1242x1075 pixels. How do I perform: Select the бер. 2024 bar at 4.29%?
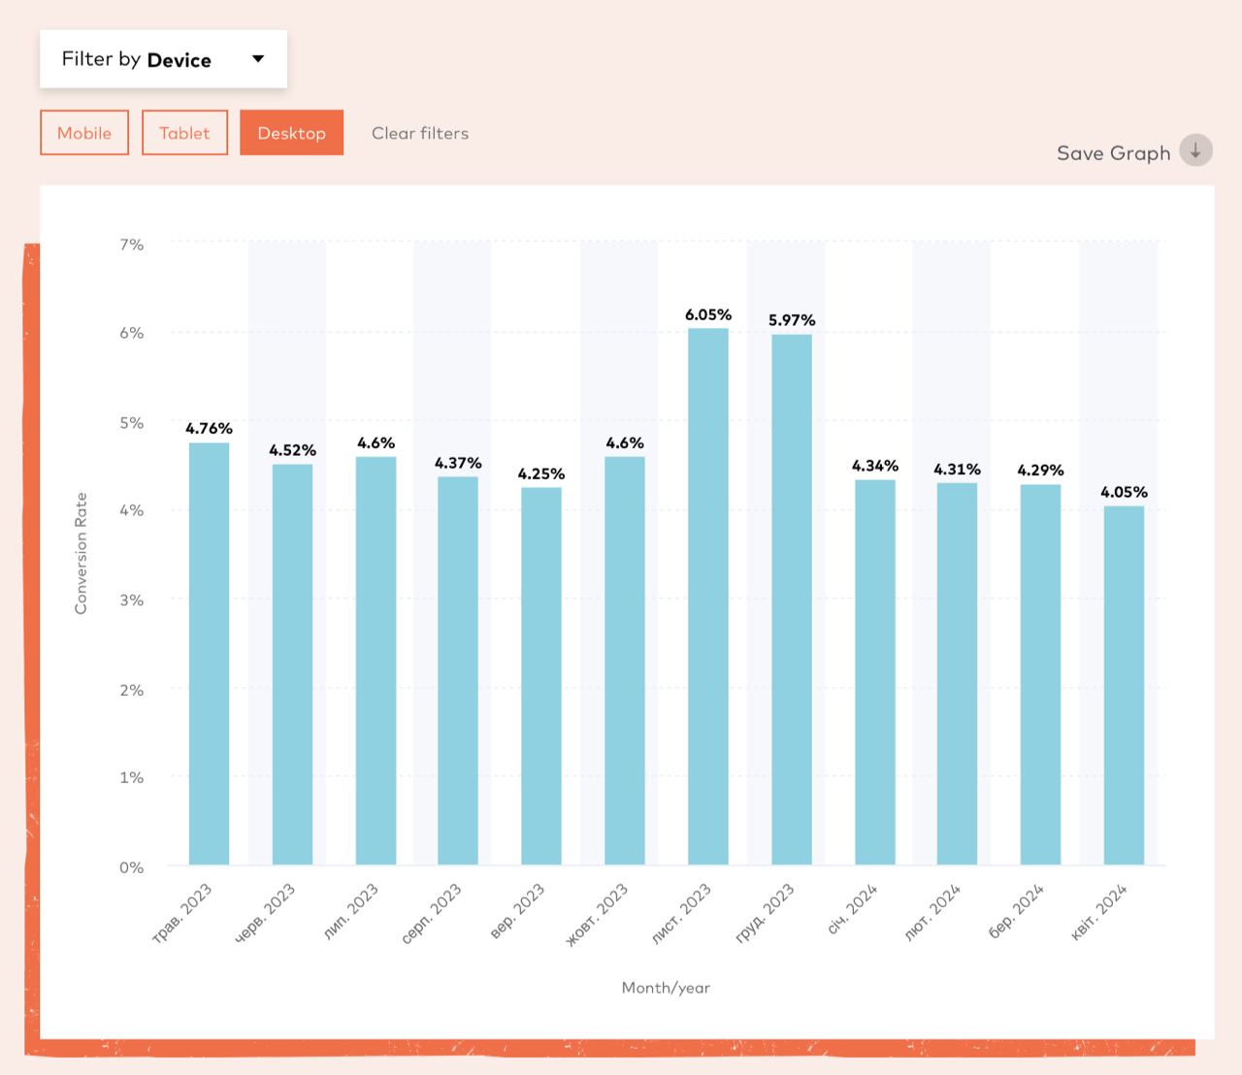(1040, 674)
